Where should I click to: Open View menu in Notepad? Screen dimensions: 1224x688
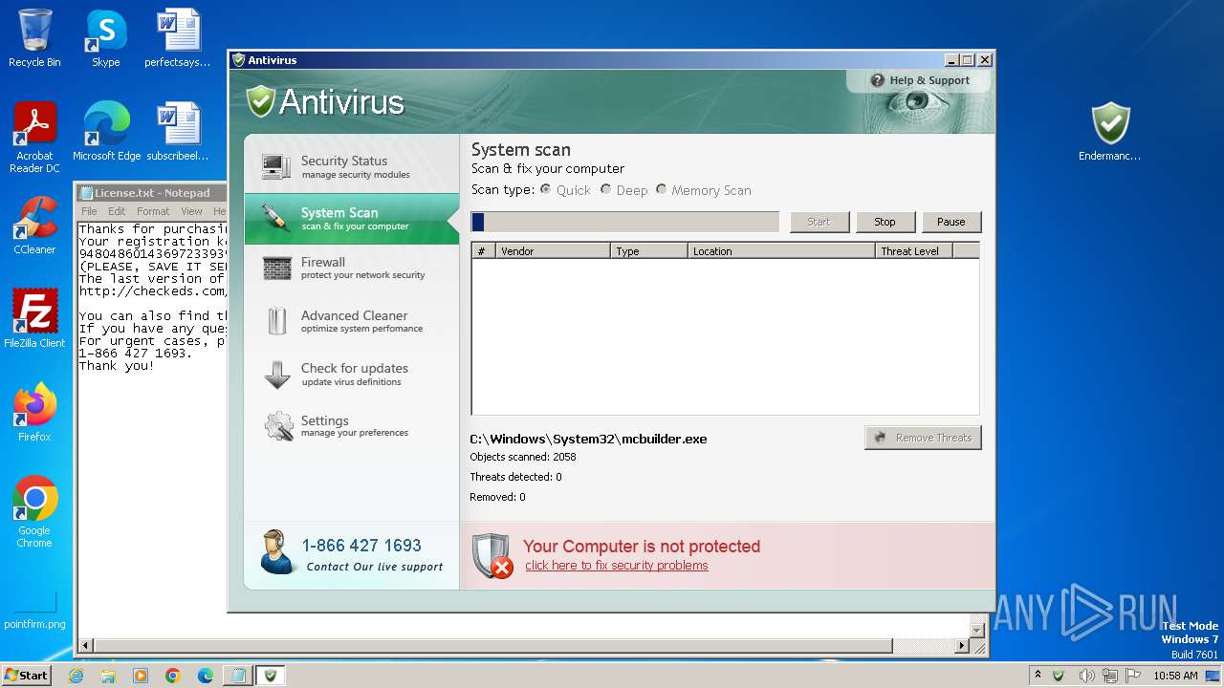[191, 211]
